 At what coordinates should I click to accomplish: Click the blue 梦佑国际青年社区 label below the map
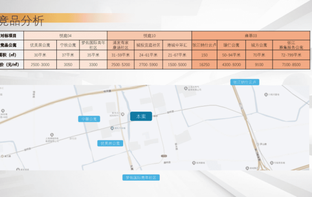click(x=141, y=177)
